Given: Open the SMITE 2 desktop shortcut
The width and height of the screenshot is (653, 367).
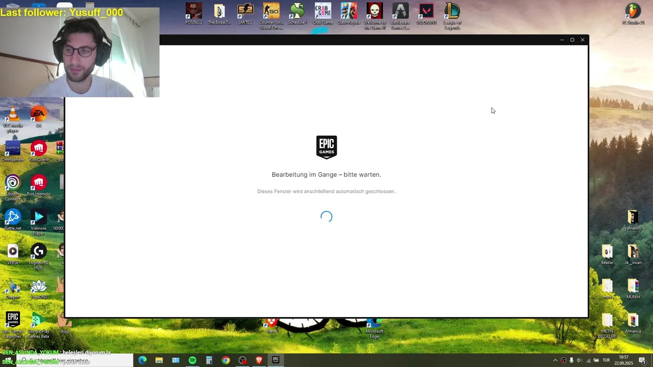Looking at the screenshot, I should coord(245,14).
